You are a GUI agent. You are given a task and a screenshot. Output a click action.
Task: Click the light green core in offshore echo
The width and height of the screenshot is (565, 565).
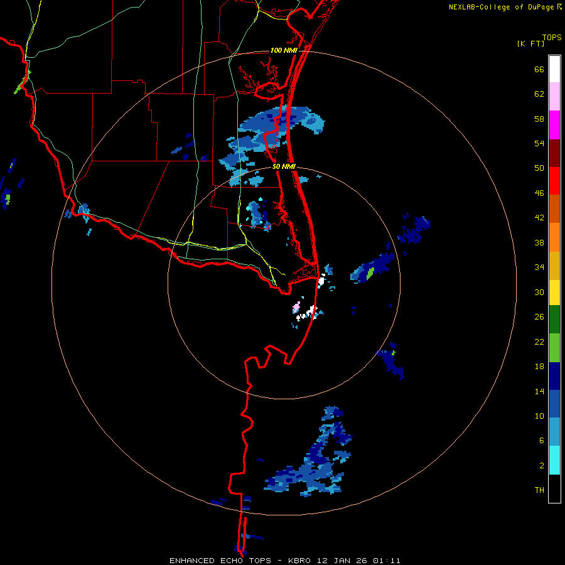tap(370, 274)
